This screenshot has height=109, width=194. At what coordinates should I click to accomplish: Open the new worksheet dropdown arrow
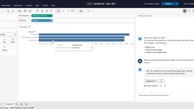tap(21, 11)
